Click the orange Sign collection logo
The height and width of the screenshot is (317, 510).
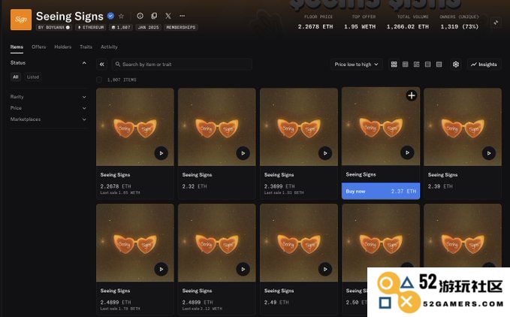[21, 20]
